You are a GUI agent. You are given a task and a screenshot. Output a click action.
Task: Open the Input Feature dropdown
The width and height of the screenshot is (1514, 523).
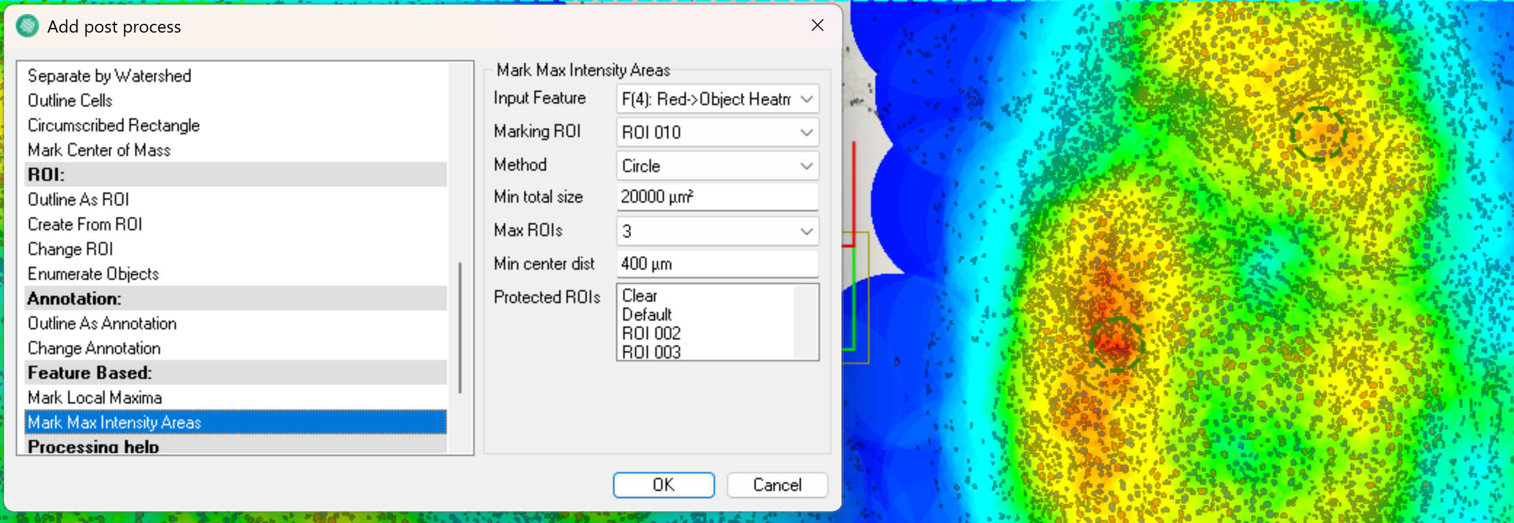[717, 100]
